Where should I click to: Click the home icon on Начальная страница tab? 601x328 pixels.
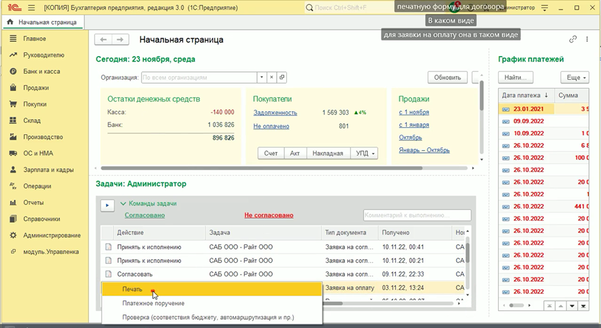point(10,22)
